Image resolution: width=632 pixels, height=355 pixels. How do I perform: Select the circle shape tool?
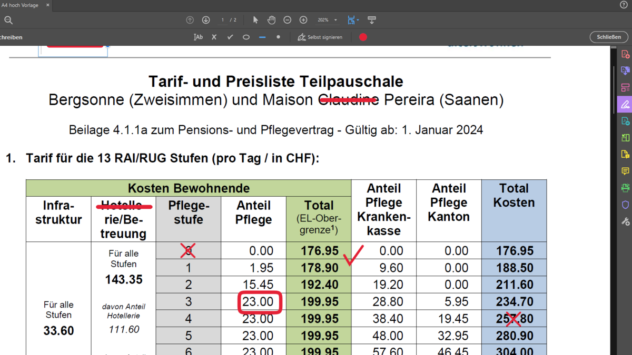246,37
